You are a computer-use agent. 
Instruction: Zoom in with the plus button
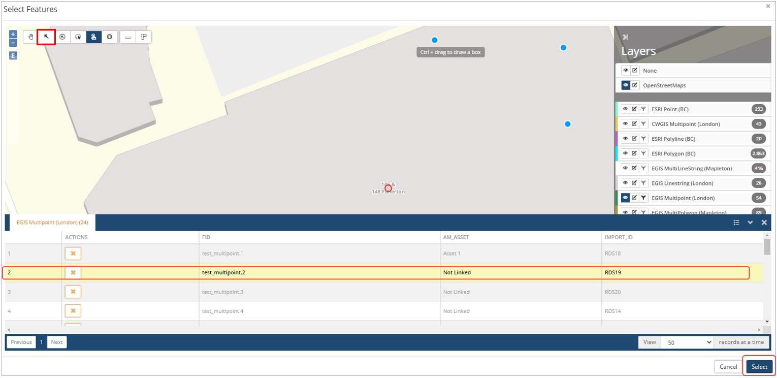point(13,34)
